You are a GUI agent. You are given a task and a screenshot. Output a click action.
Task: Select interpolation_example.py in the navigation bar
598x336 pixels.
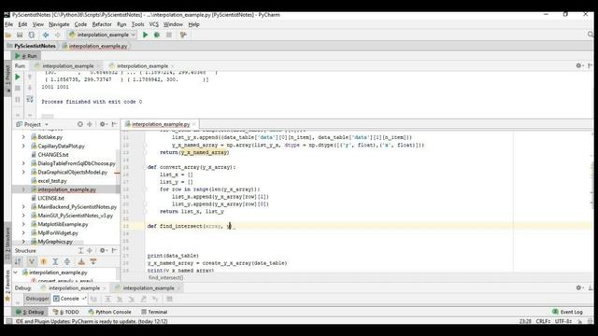coord(98,46)
